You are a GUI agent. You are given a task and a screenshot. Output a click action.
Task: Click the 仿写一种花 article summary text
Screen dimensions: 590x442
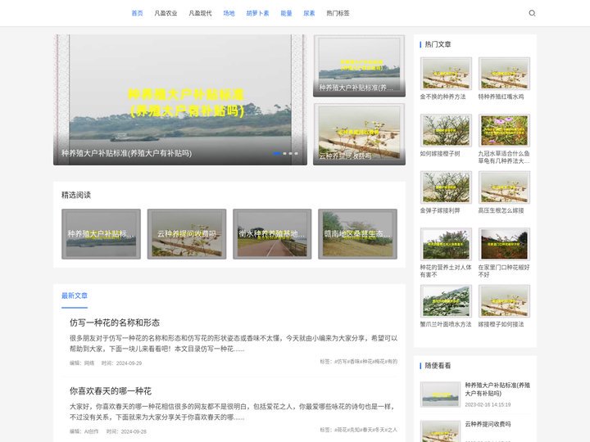pyautogui.click(x=234, y=344)
